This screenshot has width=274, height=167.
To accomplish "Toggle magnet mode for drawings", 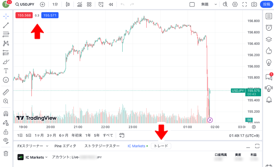I will [6, 114].
